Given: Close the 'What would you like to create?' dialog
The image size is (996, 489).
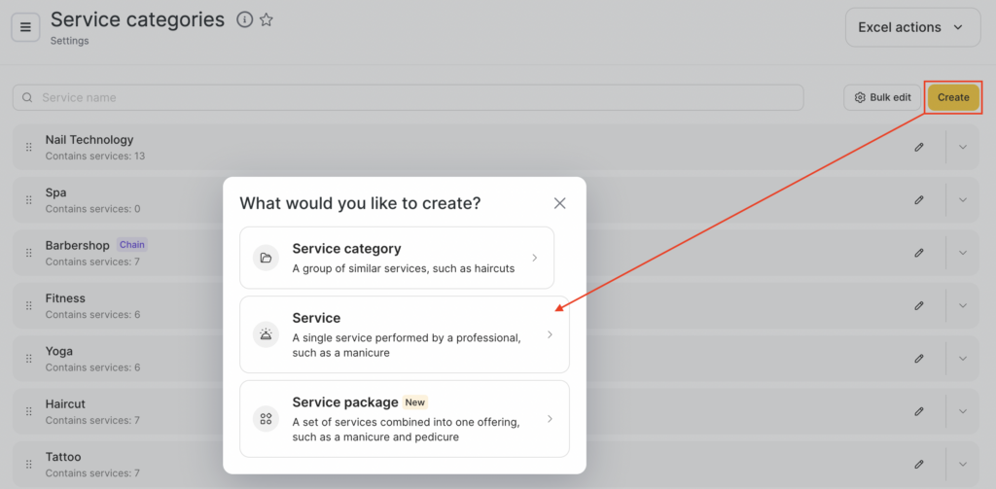Looking at the screenshot, I should [x=559, y=203].
